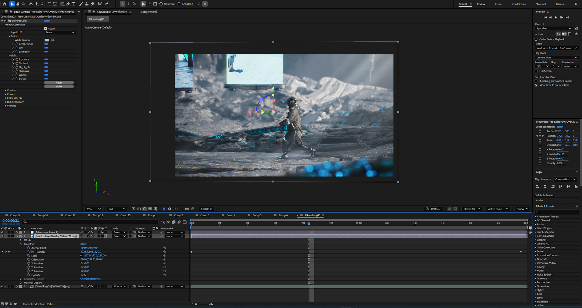This screenshot has height=308, width=582.
Task: Enable the Full Screen checkbox
Action: (x=536, y=71)
